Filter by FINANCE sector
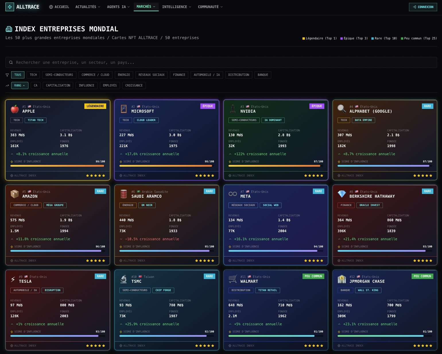The width and height of the screenshot is (442, 354). coord(179,75)
